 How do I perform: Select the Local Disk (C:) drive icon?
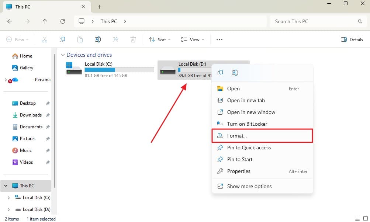tap(74, 69)
